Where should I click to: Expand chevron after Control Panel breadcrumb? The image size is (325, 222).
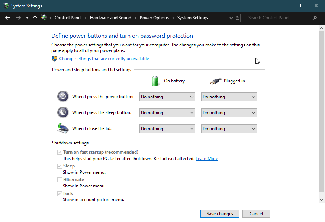pyautogui.click(x=86, y=18)
